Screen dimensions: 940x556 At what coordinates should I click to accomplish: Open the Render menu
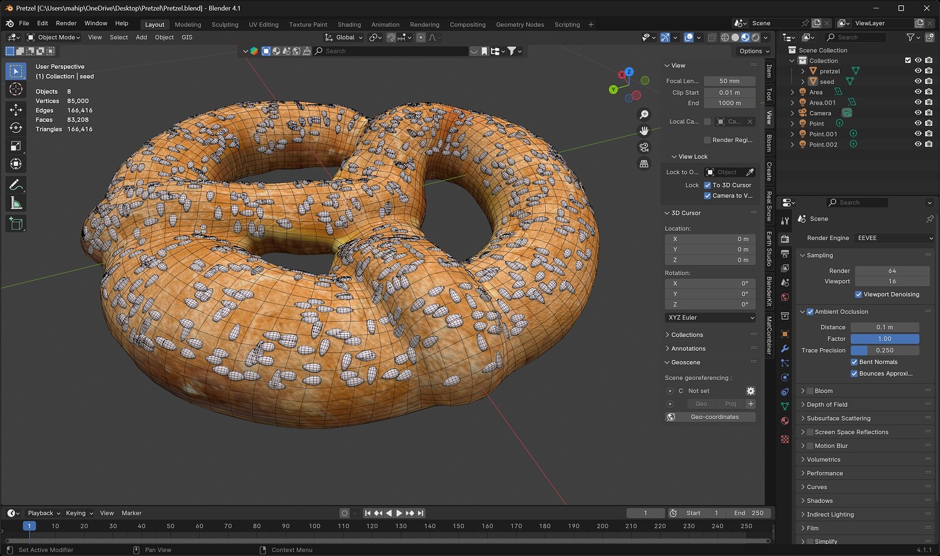[x=66, y=23]
